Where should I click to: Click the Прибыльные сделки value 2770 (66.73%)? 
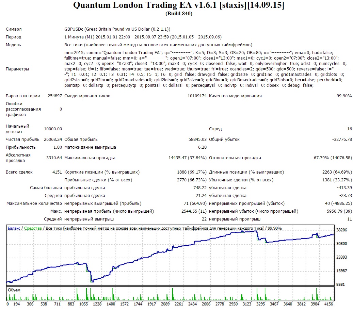point(192,180)
